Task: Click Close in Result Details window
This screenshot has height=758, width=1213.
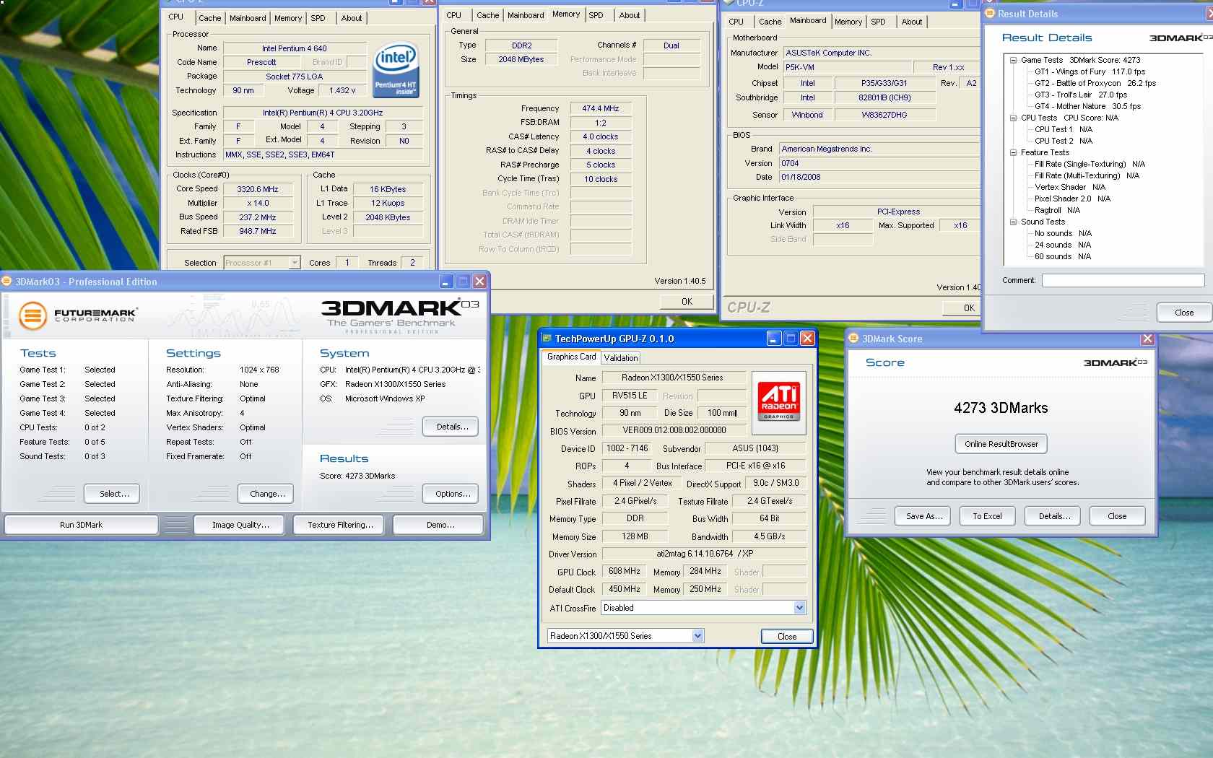Action: (1184, 313)
